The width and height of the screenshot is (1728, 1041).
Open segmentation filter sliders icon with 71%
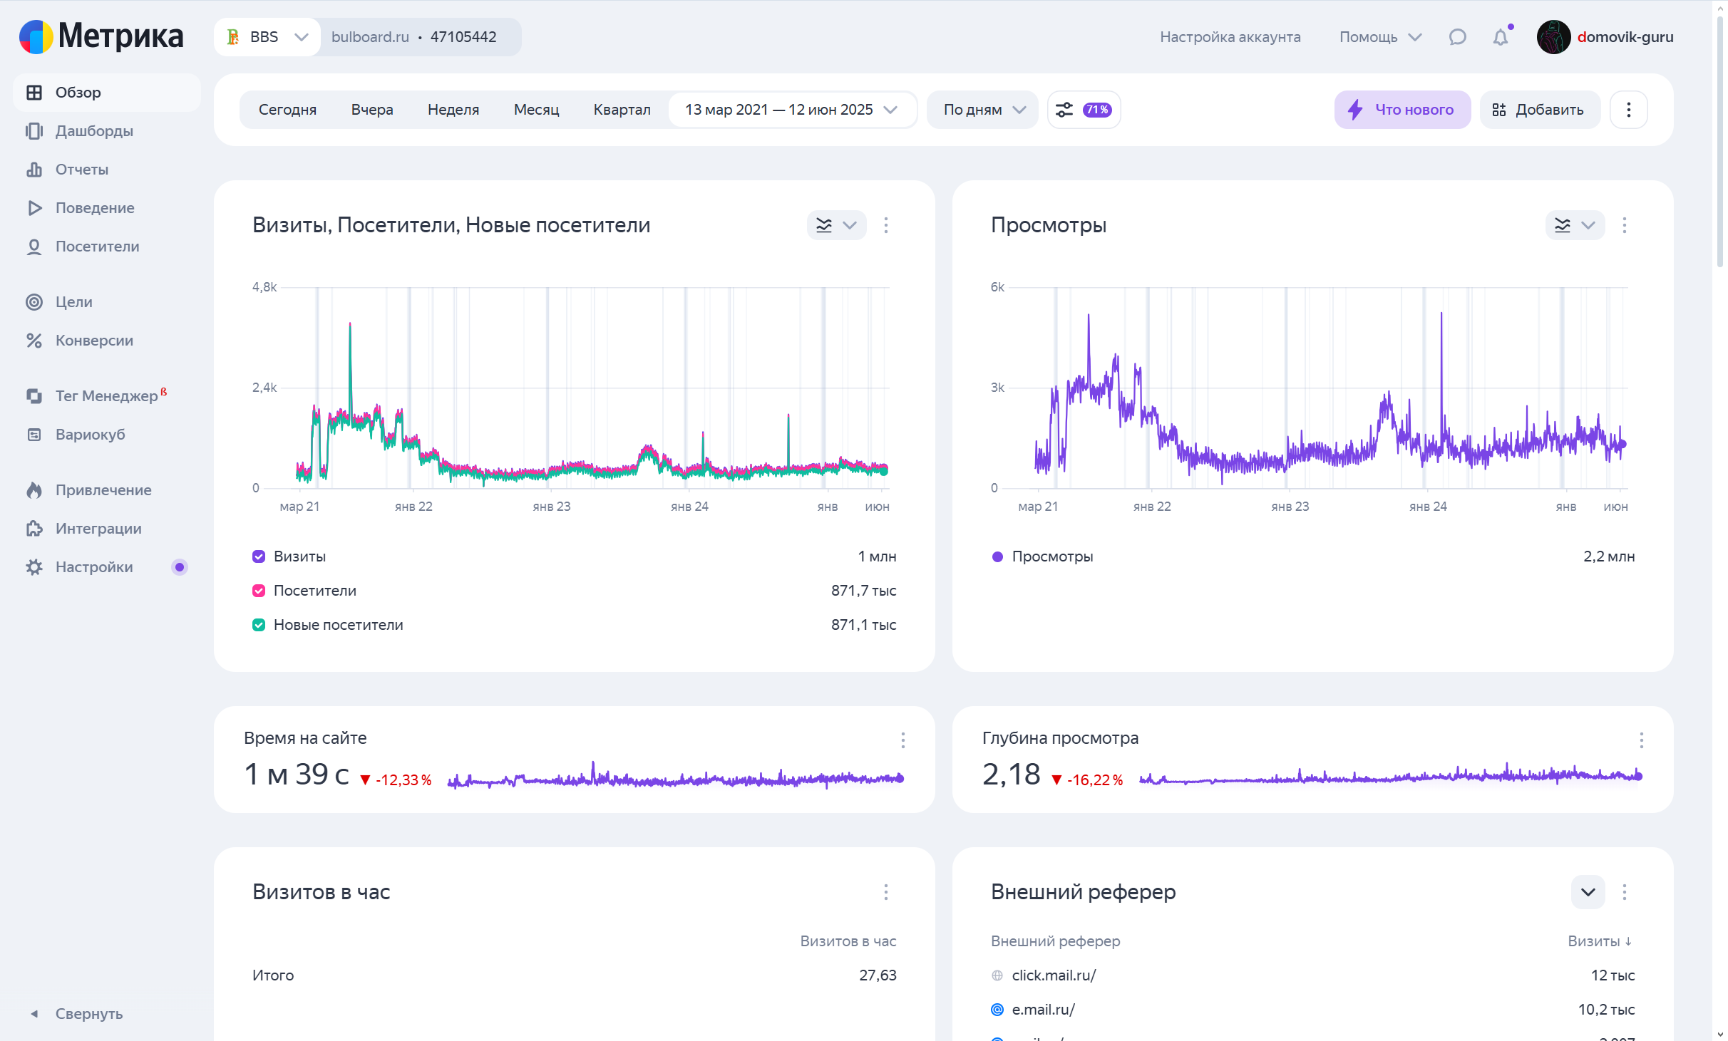pos(1084,110)
